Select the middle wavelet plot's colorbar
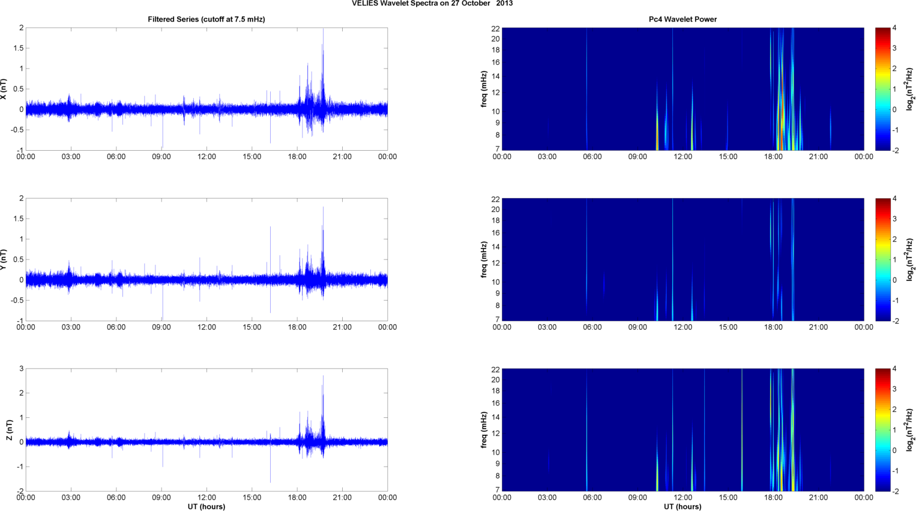This screenshot has height=511, width=916. [882, 259]
